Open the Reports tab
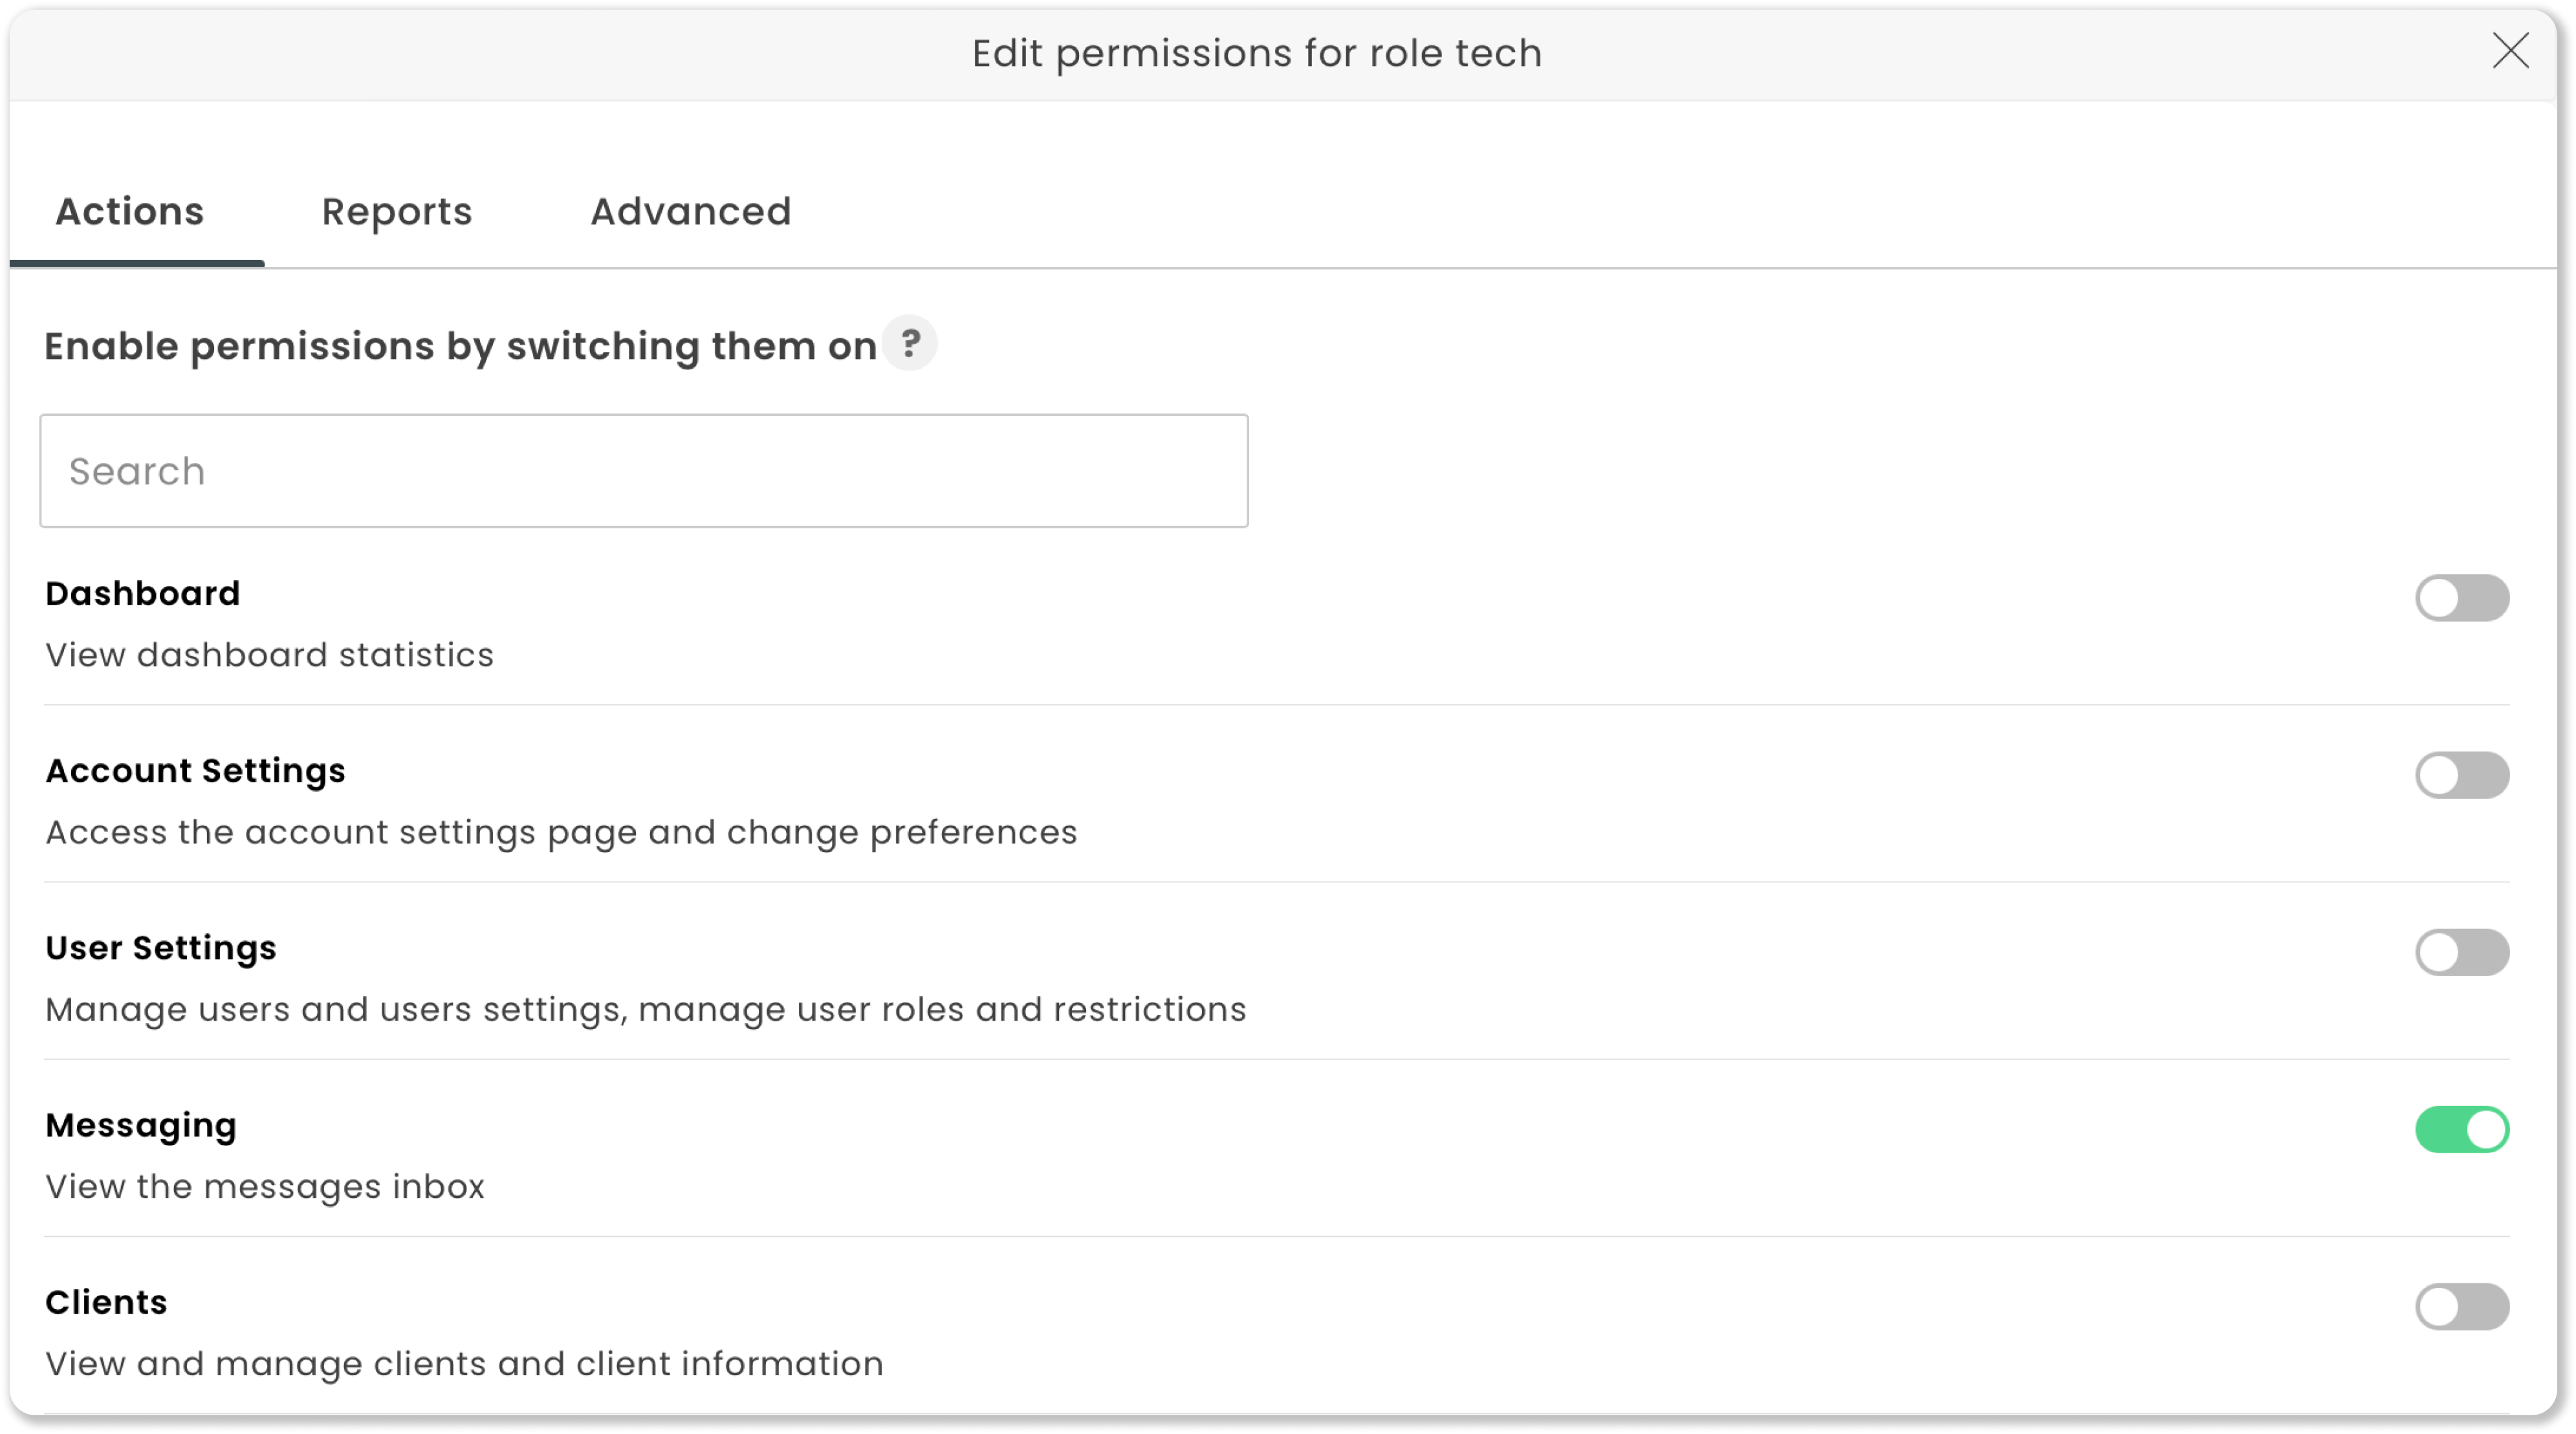The image size is (2576, 1434). (397, 212)
